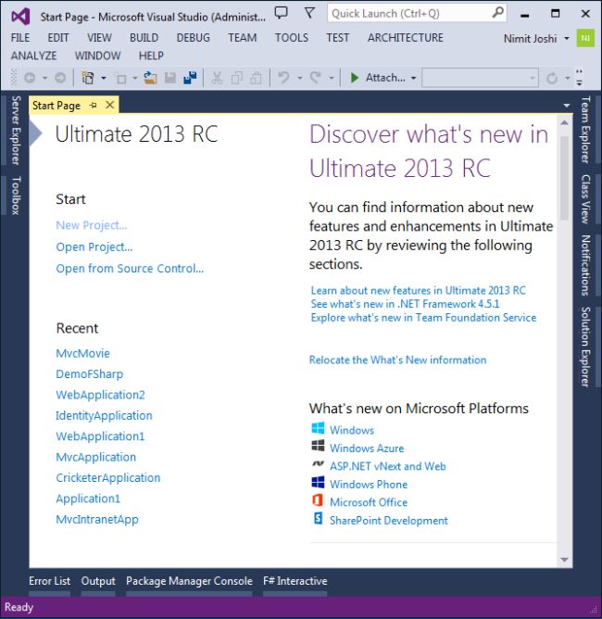Open the Nimit Joshi account dropdown

(567, 39)
